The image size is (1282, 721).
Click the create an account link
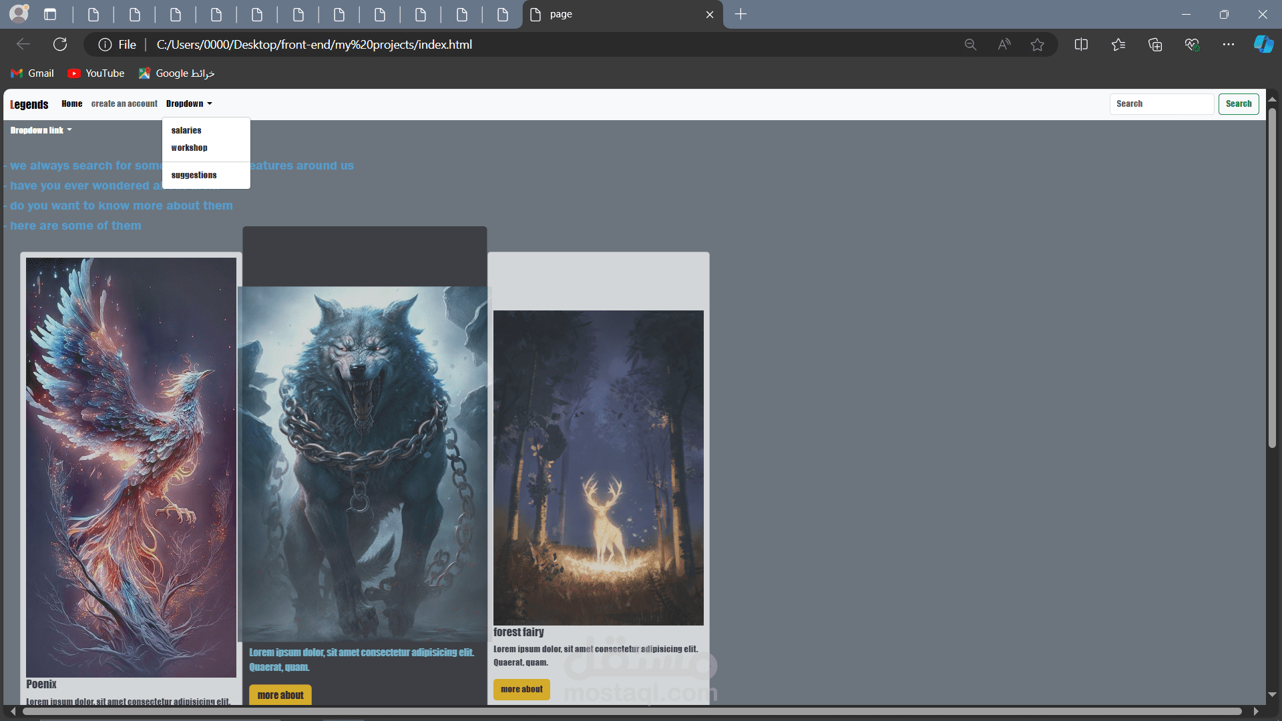(124, 103)
